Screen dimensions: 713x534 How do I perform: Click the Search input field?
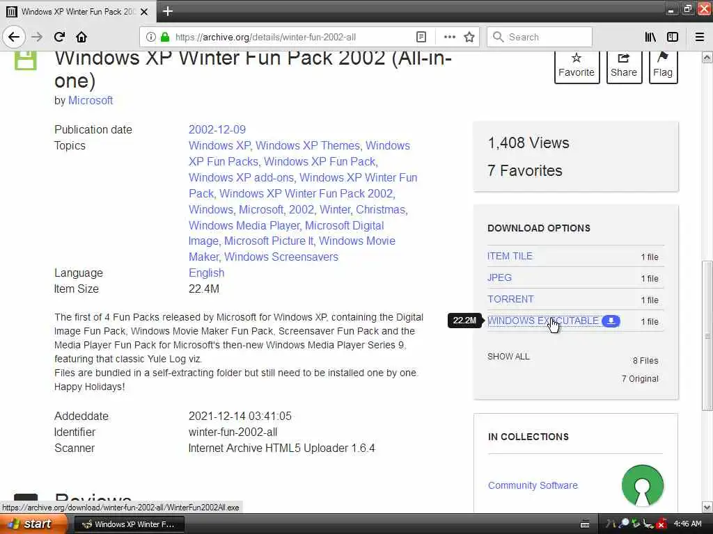coord(540,37)
